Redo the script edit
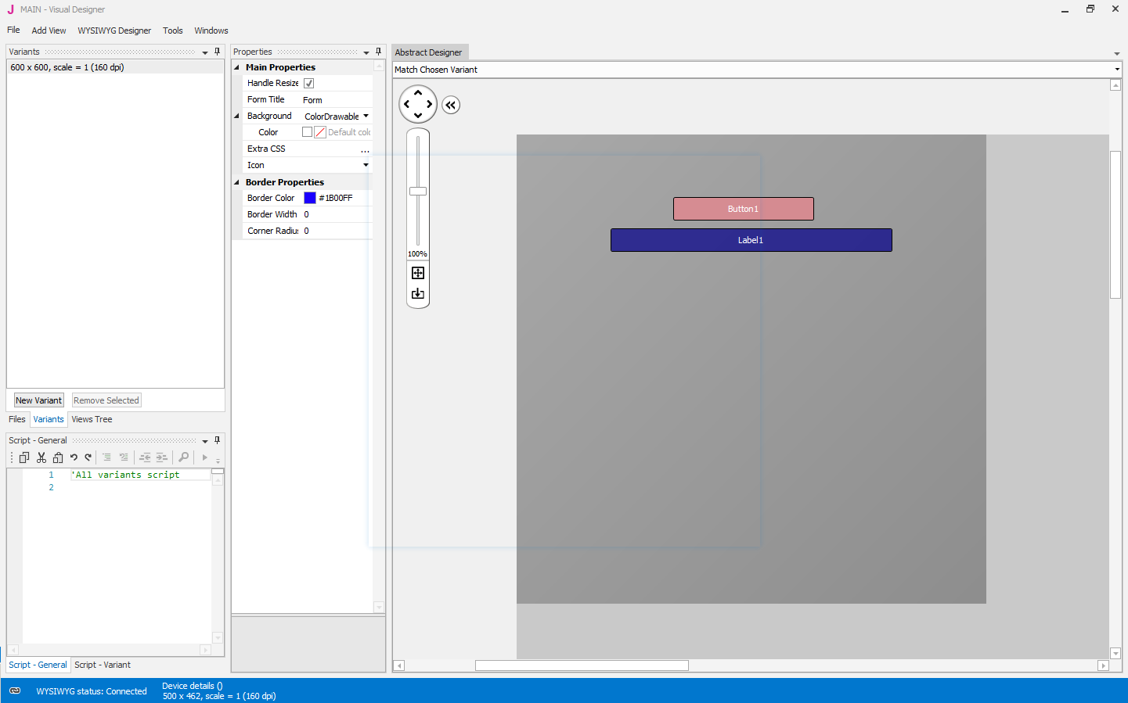The width and height of the screenshot is (1128, 703). click(88, 457)
